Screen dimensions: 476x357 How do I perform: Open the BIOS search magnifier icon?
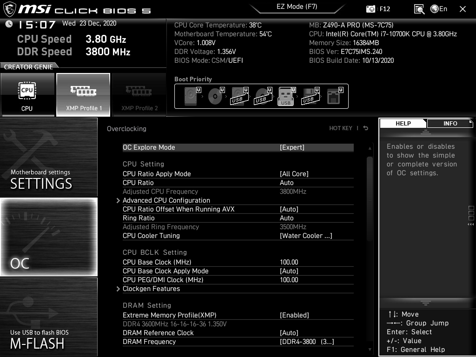(419, 9)
